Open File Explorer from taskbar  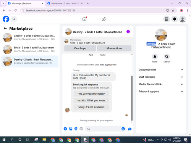point(44,140)
